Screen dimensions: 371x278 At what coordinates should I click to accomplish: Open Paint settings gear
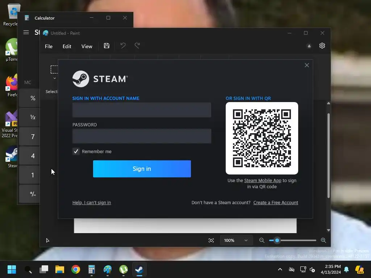[322, 46]
